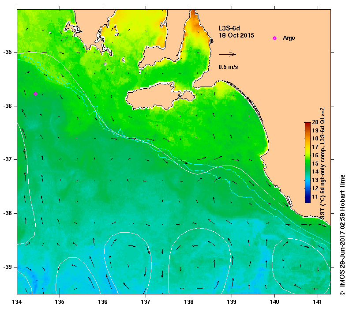Click the '17' value on the color bar

[315, 147]
